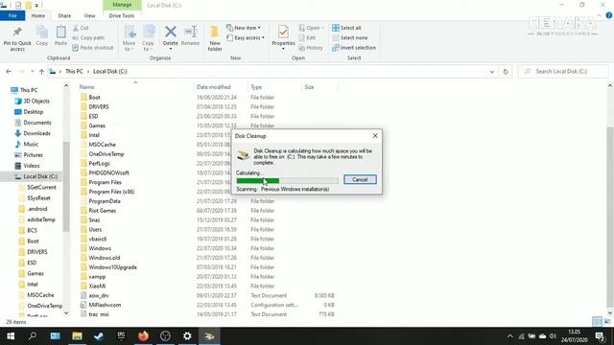This screenshot has width=614, height=345.
Task: Click the Up one level arrow
Action: tap(41, 72)
